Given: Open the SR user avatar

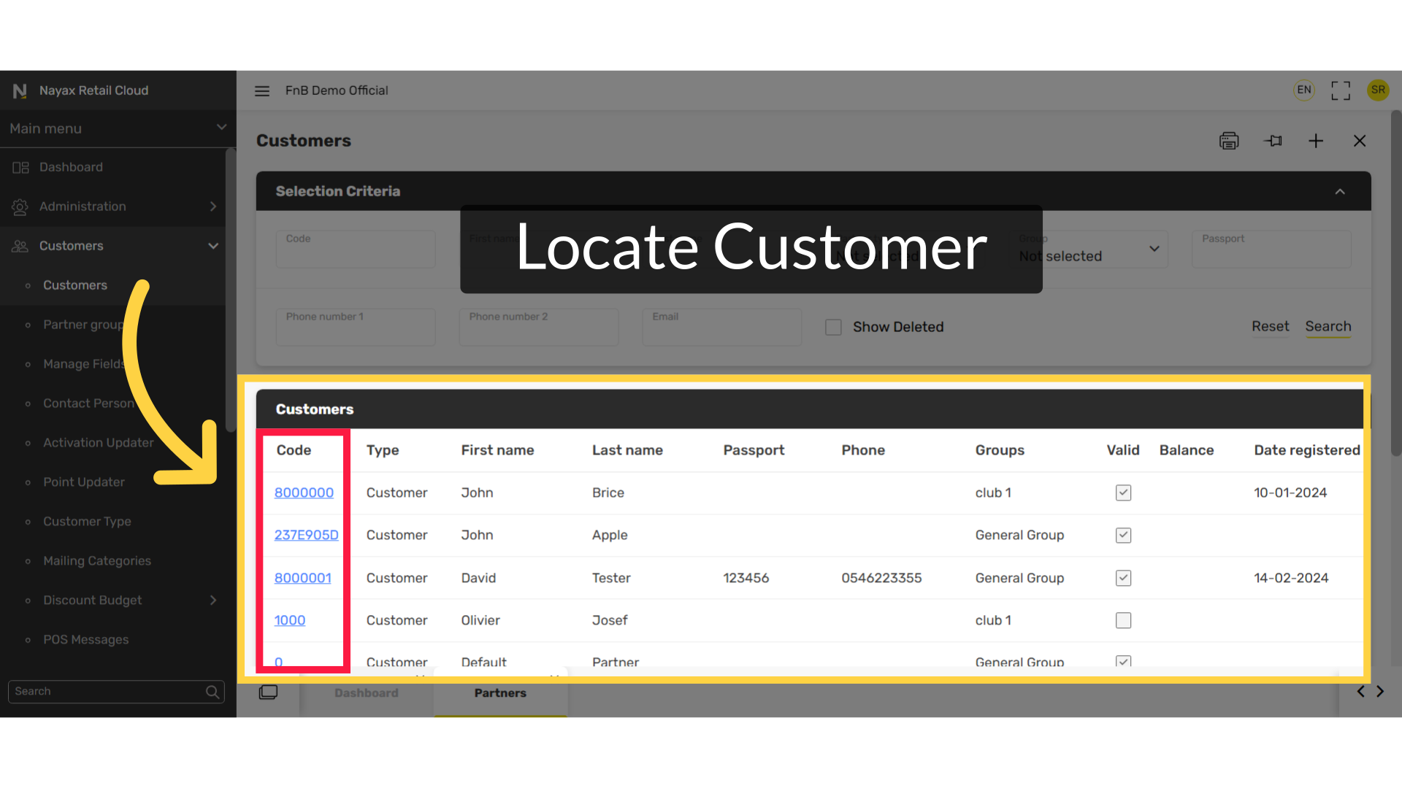Looking at the screenshot, I should click(1378, 90).
